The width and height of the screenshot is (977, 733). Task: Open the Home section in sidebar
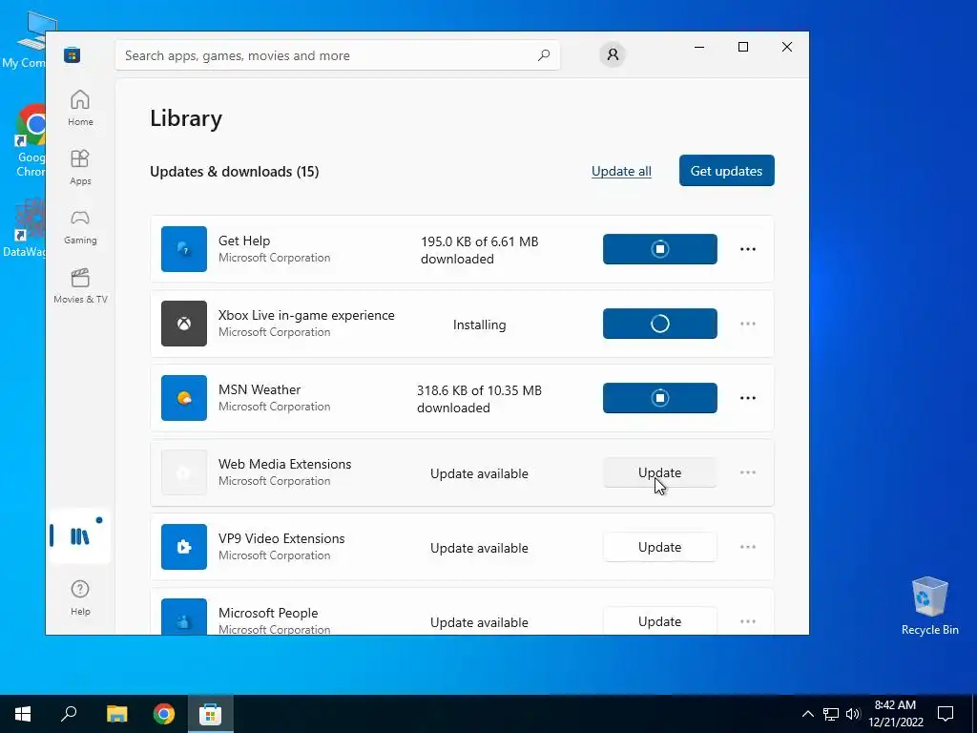[80, 108]
